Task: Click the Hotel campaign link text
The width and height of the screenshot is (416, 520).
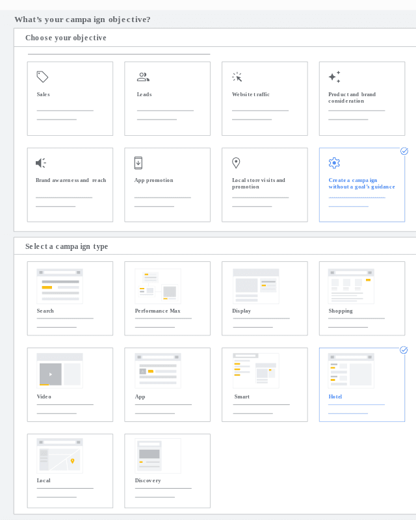Action: [x=335, y=396]
